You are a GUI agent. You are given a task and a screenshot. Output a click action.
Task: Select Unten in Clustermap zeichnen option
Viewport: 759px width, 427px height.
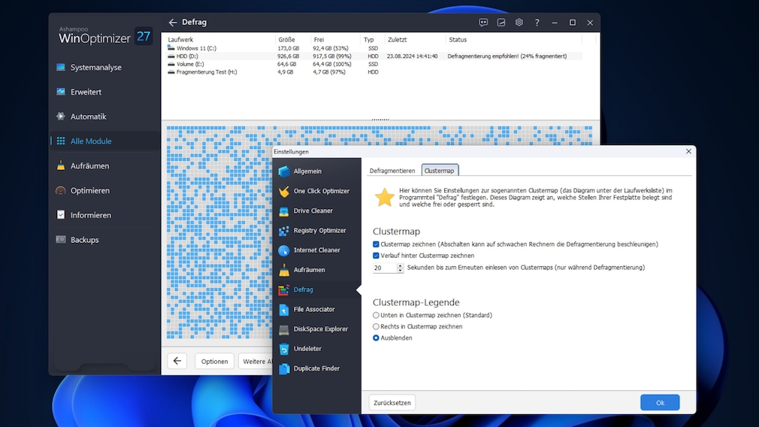[x=376, y=315]
